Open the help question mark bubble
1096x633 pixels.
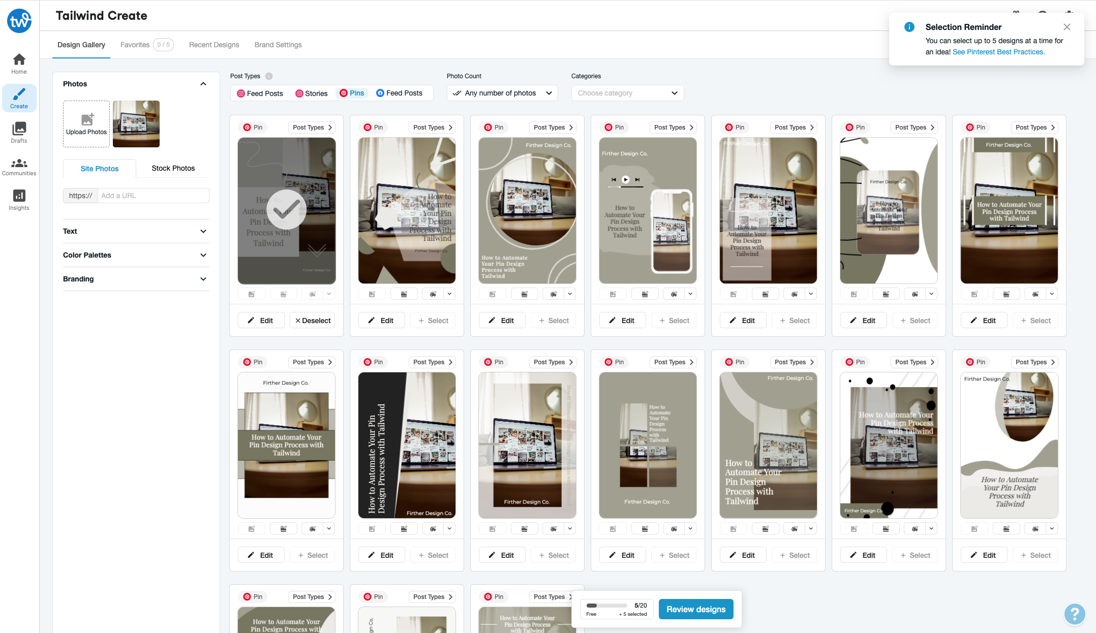1074,614
